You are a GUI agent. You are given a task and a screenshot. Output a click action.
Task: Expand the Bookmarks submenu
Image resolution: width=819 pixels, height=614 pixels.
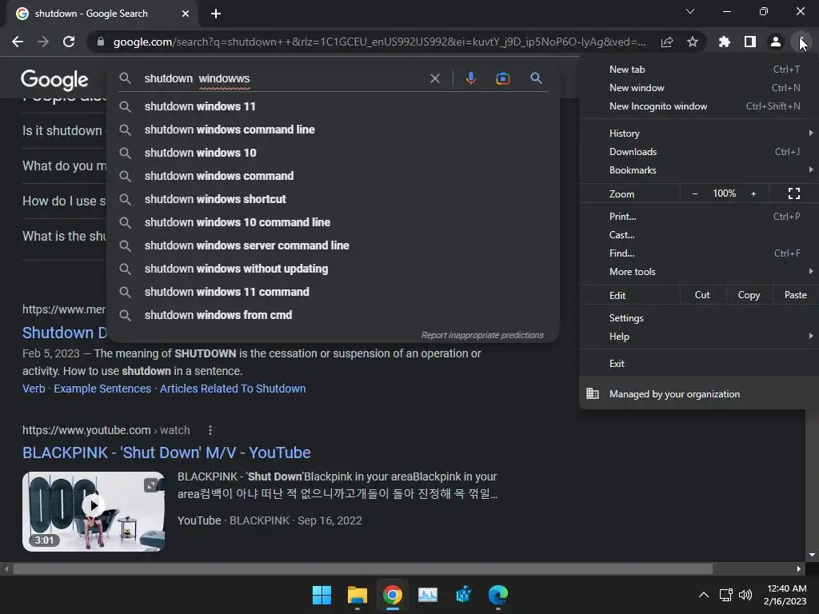(699, 170)
